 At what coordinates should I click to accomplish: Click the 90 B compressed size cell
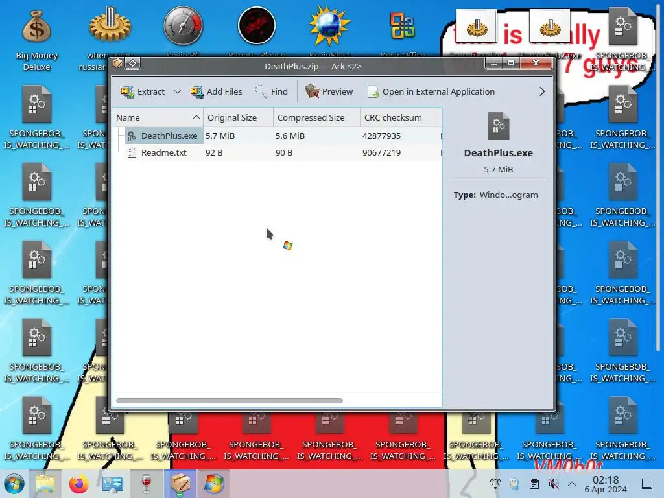[x=284, y=153]
